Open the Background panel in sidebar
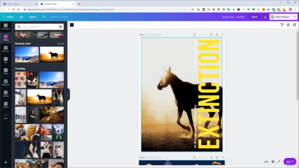Image resolution: width=299 pixels, height=168 pixels. pos(6,82)
